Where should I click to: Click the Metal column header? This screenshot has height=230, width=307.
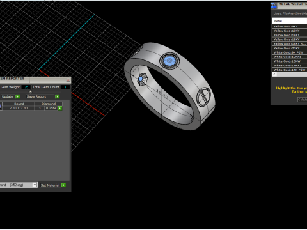click(289, 21)
